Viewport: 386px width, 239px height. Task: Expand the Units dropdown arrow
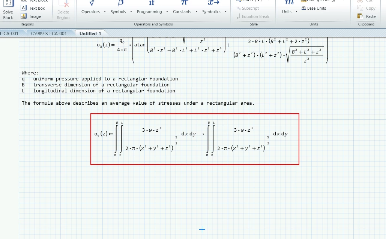tap(296, 12)
